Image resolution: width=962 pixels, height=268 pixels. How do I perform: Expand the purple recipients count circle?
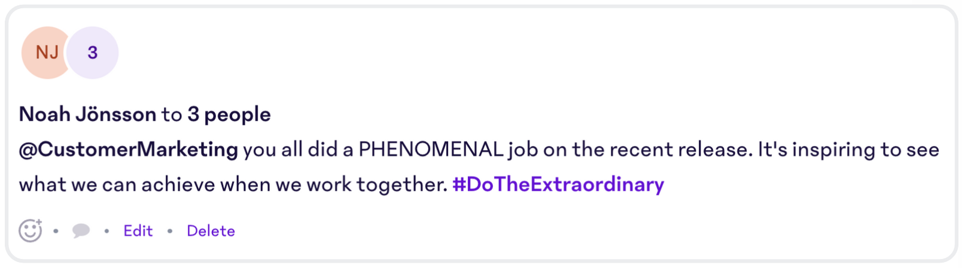92,53
